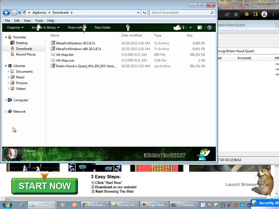Viewport: 279px width, 209px height.
Task: Click the magnifier icon in search box
Action: [212, 13]
